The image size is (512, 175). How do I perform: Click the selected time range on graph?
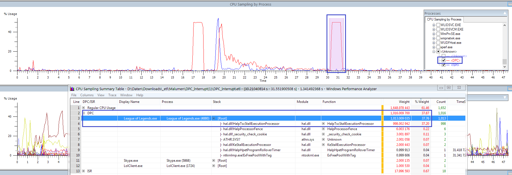tap(336, 44)
